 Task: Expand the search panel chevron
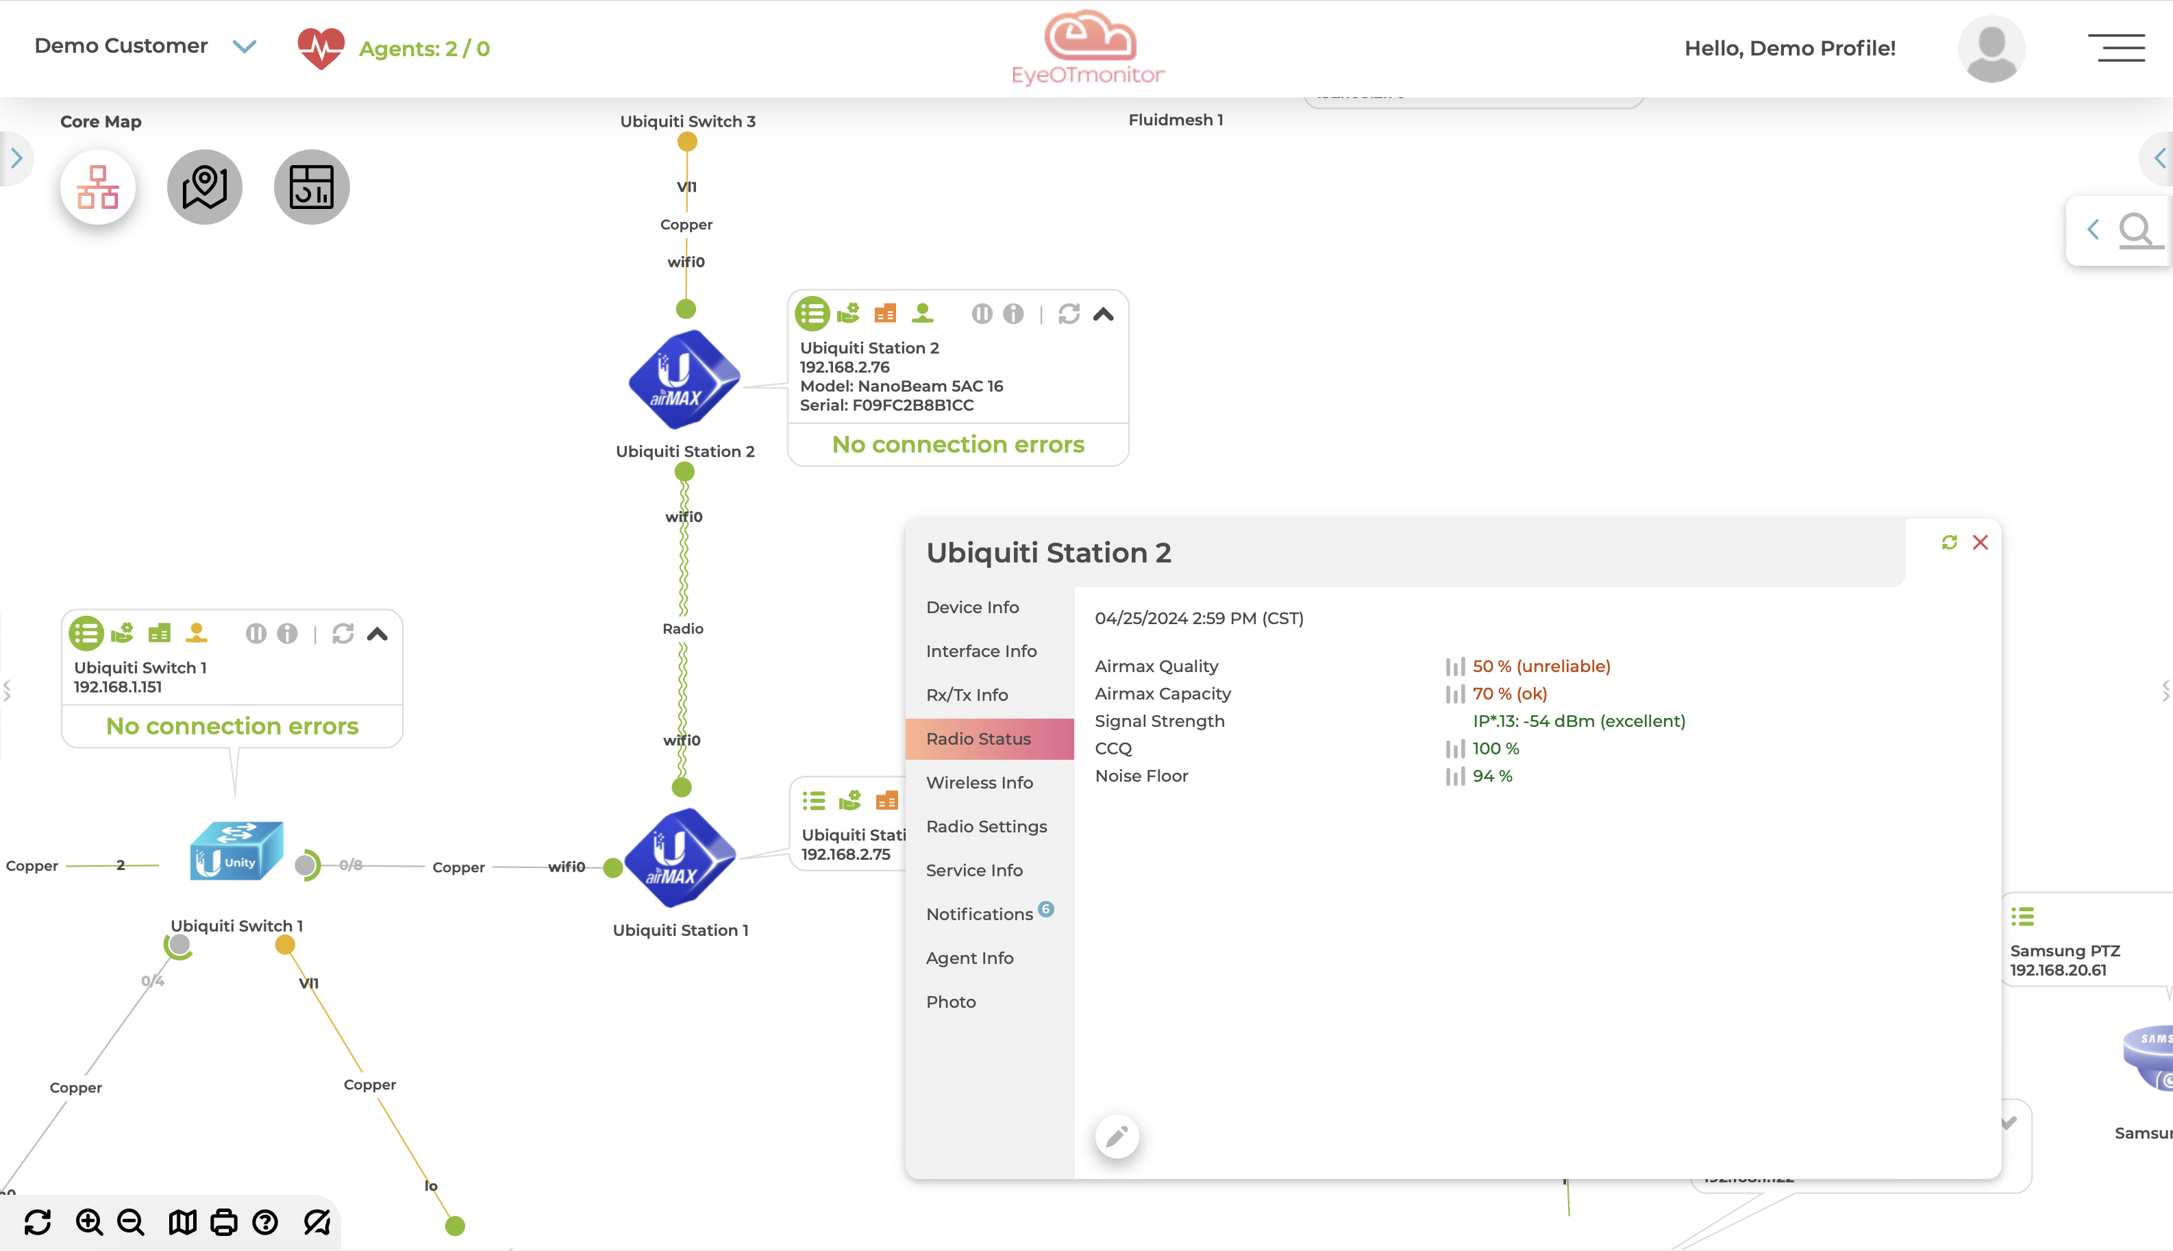[2093, 230]
